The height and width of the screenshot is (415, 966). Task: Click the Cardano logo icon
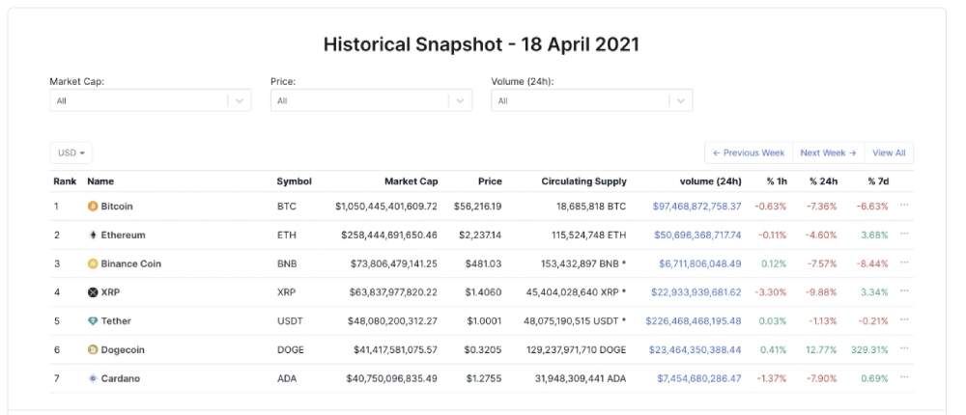click(x=93, y=379)
